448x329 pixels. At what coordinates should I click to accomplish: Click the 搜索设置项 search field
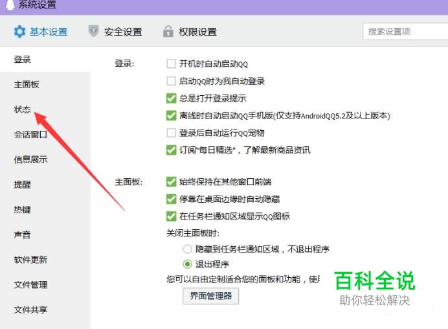pos(405,32)
